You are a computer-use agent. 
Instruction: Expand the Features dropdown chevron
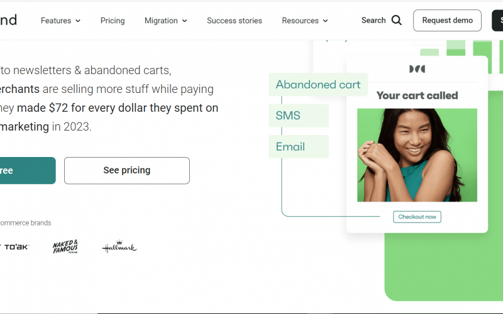78,21
